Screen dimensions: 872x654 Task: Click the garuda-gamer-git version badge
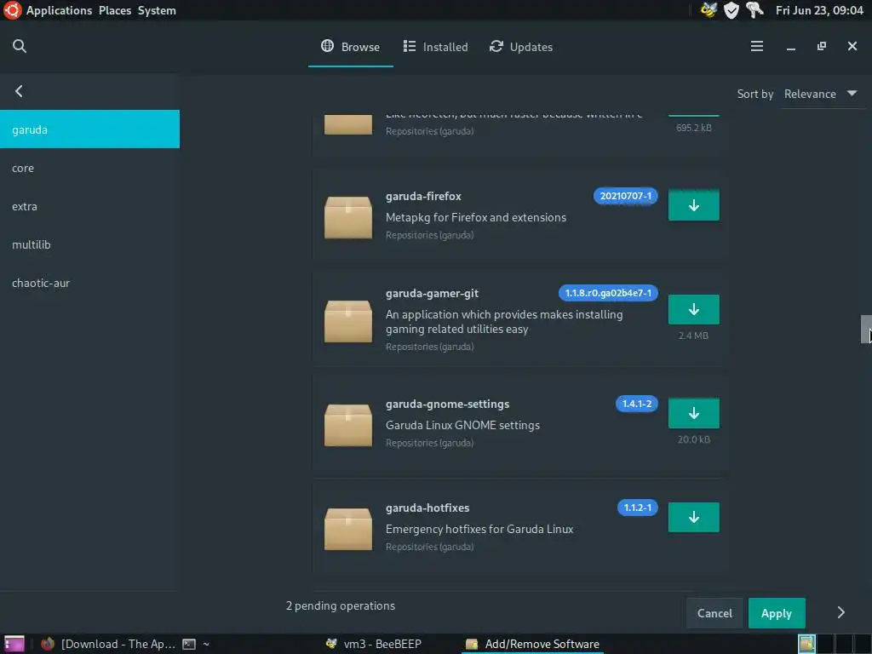608,293
